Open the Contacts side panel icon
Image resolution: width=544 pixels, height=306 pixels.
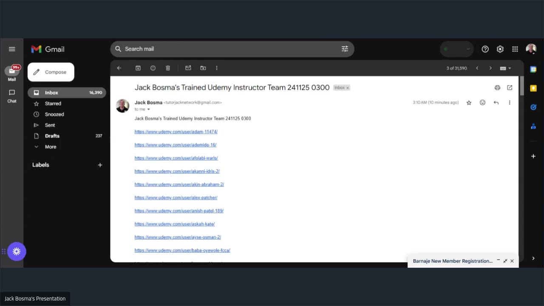(533, 126)
